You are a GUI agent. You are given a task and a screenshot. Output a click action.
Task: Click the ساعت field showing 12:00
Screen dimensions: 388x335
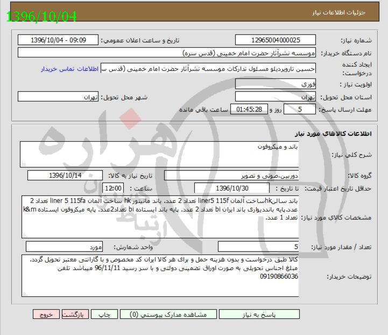coord(113,188)
